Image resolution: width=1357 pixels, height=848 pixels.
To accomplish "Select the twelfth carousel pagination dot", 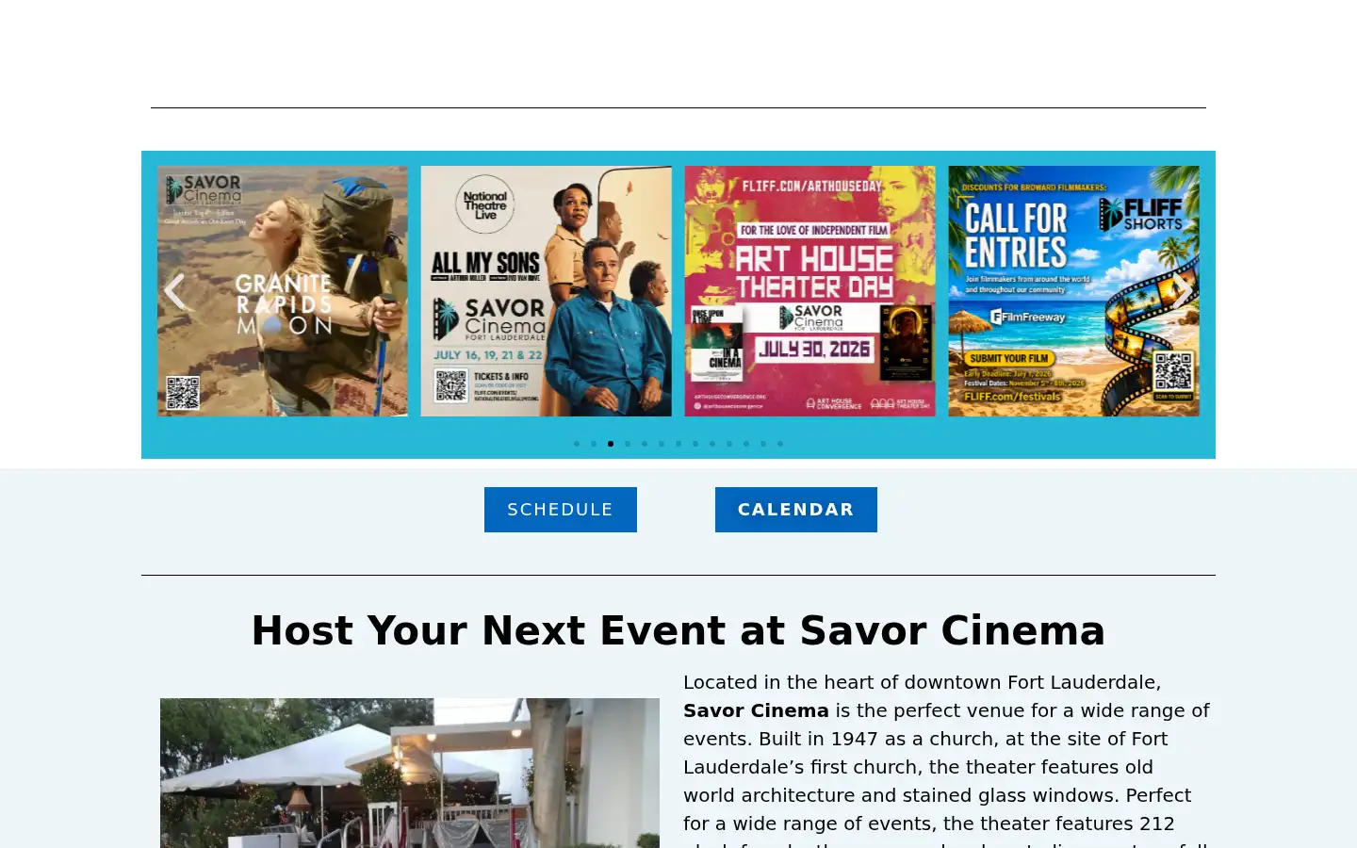I will [763, 444].
